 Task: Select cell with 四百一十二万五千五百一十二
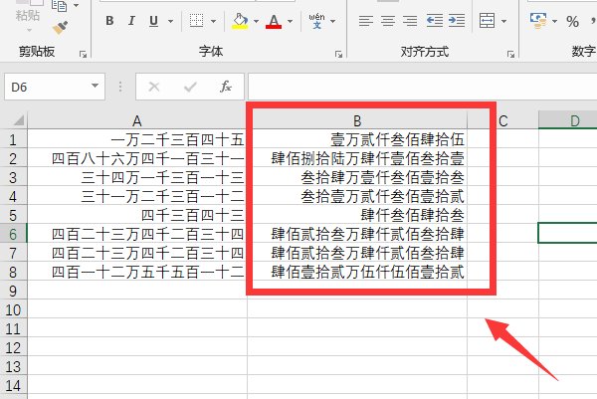(x=137, y=272)
